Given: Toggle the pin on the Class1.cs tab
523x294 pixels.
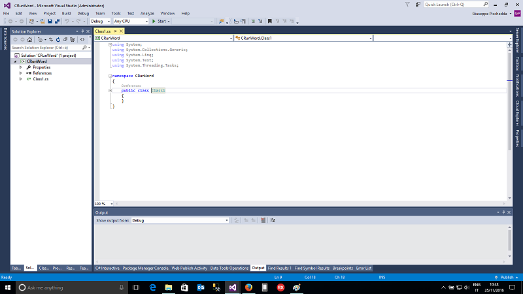Looking at the screenshot, I should point(116,31).
